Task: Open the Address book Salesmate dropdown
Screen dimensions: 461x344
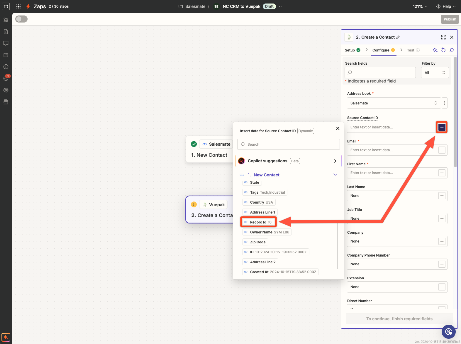Action: (394, 103)
